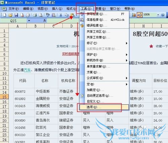Click the Print icon in toolbar
Viewport: 168px width, 143px height.
point(35,15)
